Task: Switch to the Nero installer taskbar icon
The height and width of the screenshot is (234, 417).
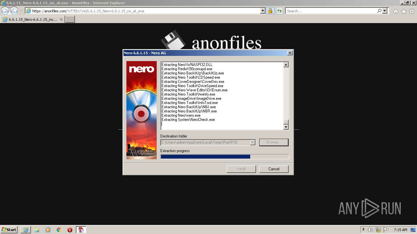Action: pyautogui.click(x=81, y=230)
